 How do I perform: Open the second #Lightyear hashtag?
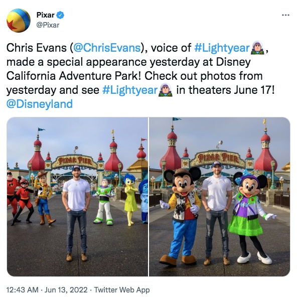(130, 90)
